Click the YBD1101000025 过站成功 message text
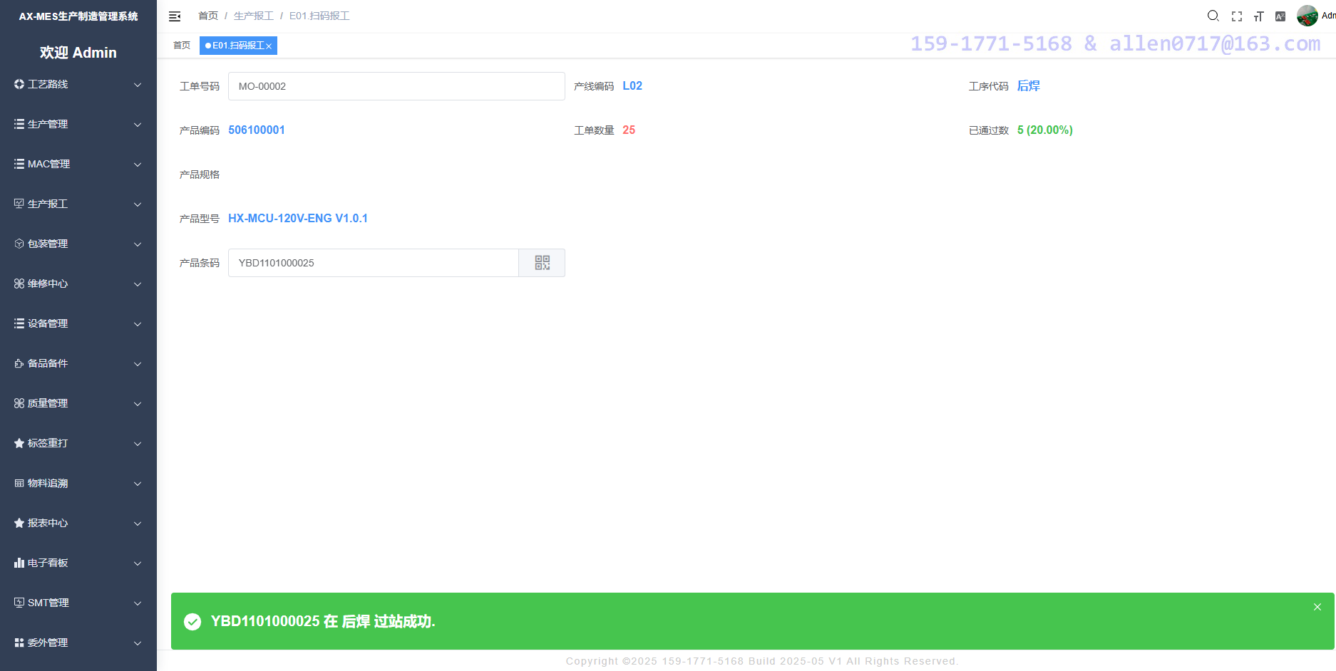The image size is (1336, 671). tap(323, 622)
